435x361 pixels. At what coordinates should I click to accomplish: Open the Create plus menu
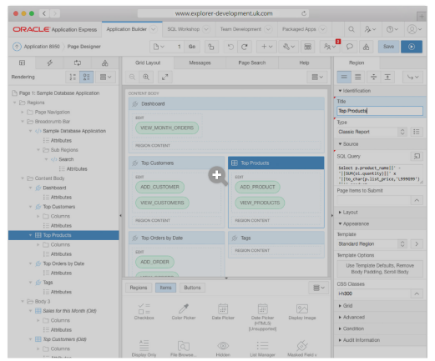pyautogui.click(x=266, y=47)
